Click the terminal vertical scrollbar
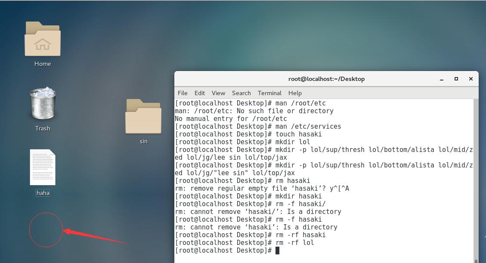The image size is (486, 263). 476,181
